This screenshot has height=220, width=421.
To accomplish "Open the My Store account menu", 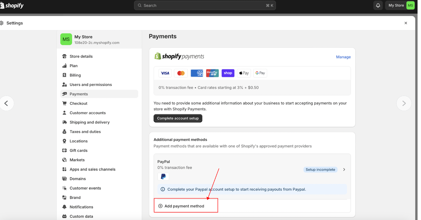I will 400,5.
